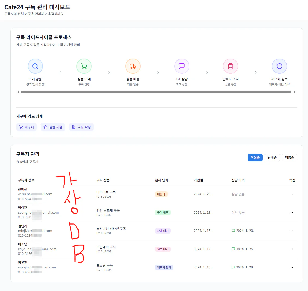Screen dimensions: 308x291
Task: Open the actions menu for 한예린
Action: pyautogui.click(x=291, y=194)
